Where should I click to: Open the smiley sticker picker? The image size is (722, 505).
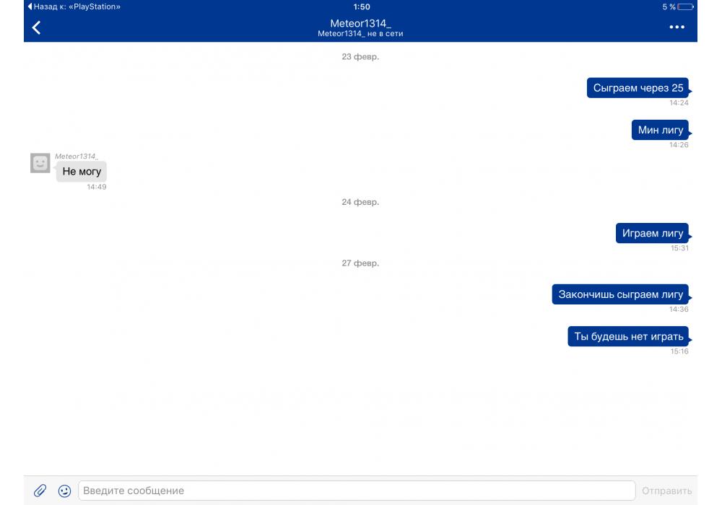coord(64,491)
